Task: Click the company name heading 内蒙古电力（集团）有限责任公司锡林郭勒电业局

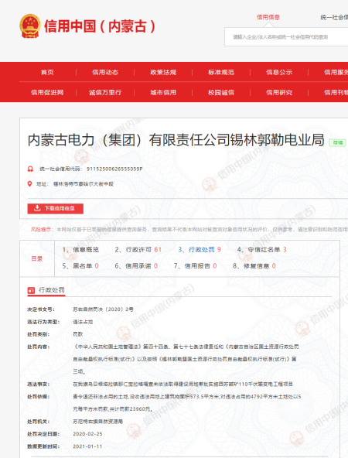Action: point(176,140)
